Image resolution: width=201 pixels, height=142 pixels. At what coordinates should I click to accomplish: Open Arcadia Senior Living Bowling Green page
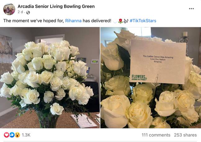(56, 6)
